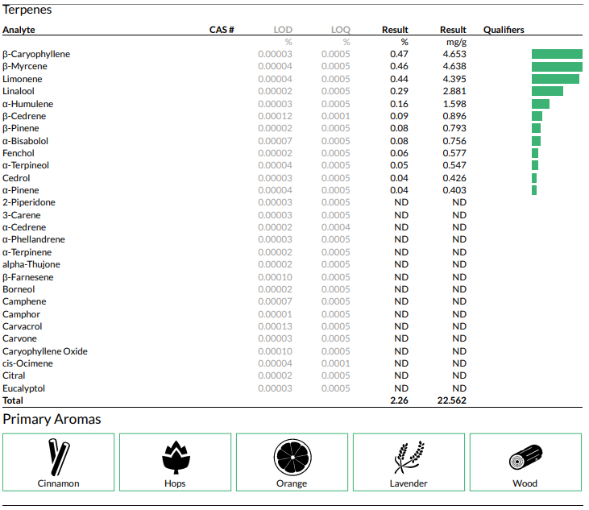Screen dimensions: 589x510
Task: Click the Qualifiers column header
Action: click(504, 30)
